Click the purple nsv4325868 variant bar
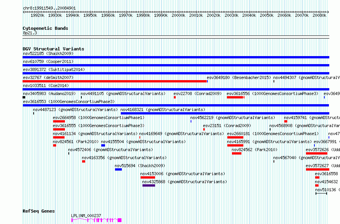 click(149, 185)
